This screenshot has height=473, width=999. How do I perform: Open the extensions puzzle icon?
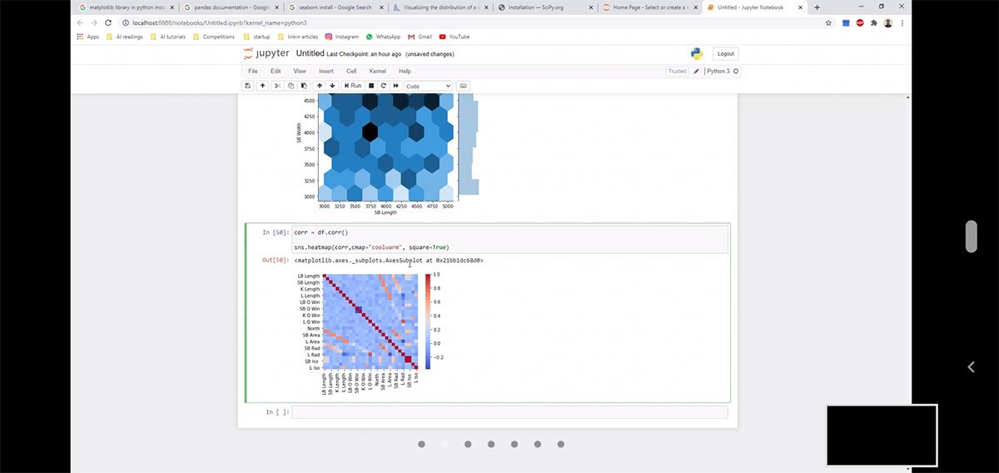click(874, 22)
